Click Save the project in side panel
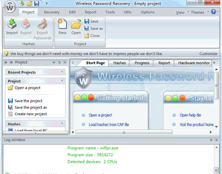Image resolution: width=222 pixels, height=174 pixels. click(x=28, y=101)
